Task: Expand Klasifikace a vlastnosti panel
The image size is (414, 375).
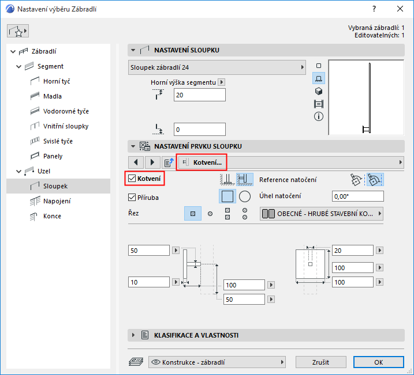Action: tap(133, 335)
